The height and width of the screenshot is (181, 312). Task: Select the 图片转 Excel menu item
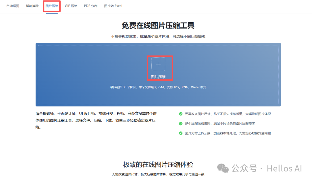(x=113, y=6)
